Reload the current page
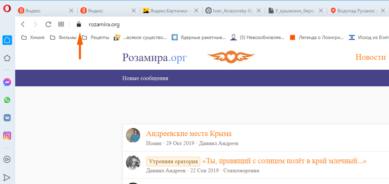Viewport: 389px width, 184px height. [48, 24]
